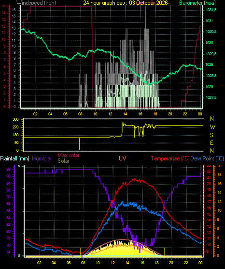
Task: Click the 1031,5 barometer axis value
Action: tap(211, 10)
